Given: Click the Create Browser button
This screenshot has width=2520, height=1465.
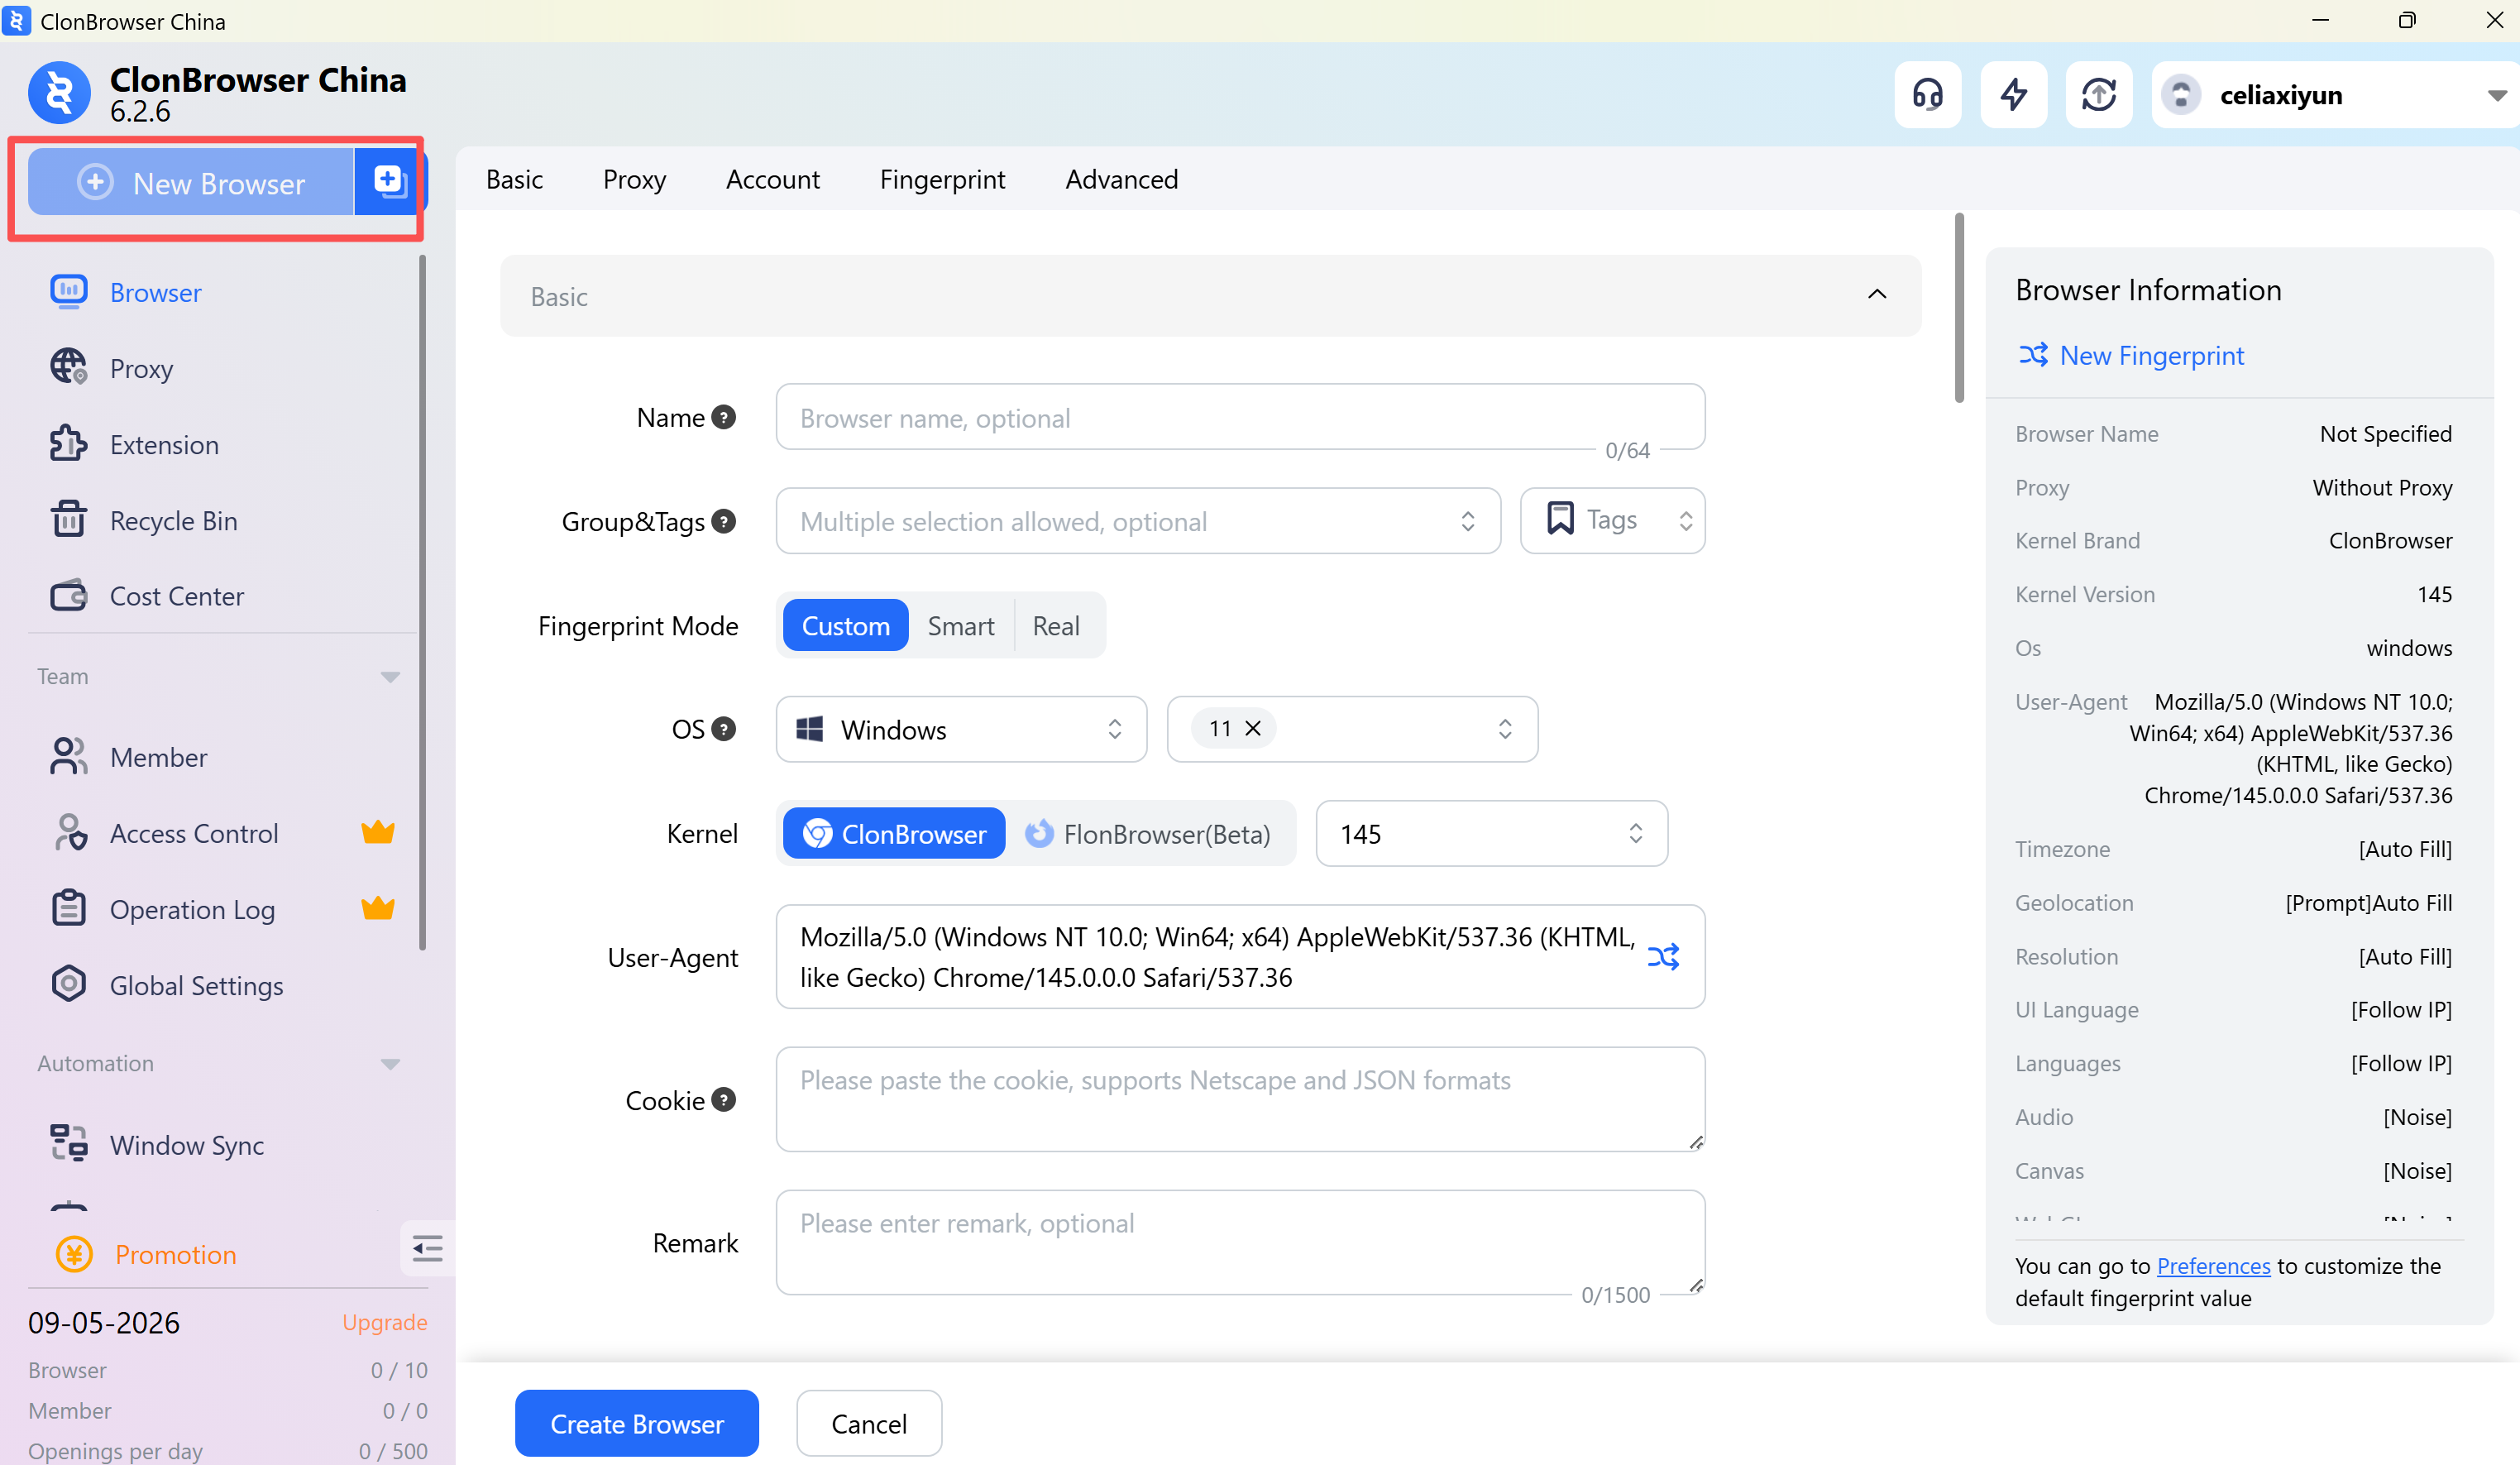Looking at the screenshot, I should [636, 1423].
